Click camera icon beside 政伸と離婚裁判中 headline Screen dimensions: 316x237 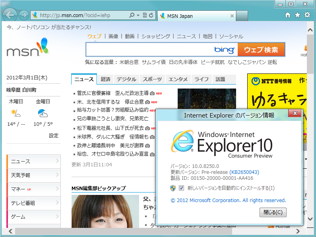click(147, 146)
